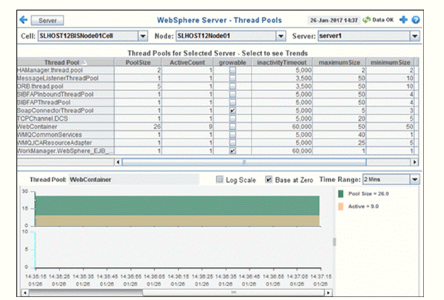Click the green Data OK refresh icon
The height and width of the screenshot is (300, 444).
pyautogui.click(x=366, y=20)
